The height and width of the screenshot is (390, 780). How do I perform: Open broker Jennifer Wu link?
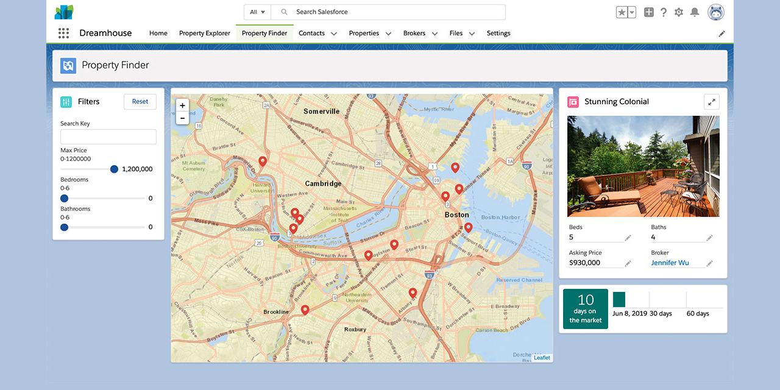coord(670,263)
